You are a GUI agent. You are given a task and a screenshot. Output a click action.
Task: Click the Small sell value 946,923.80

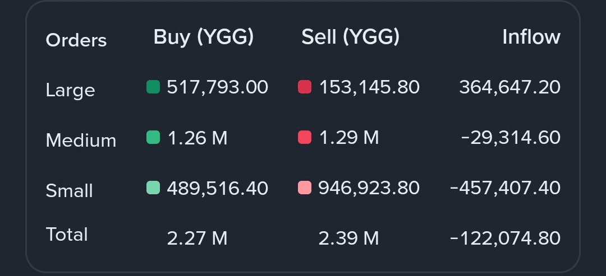369,188
